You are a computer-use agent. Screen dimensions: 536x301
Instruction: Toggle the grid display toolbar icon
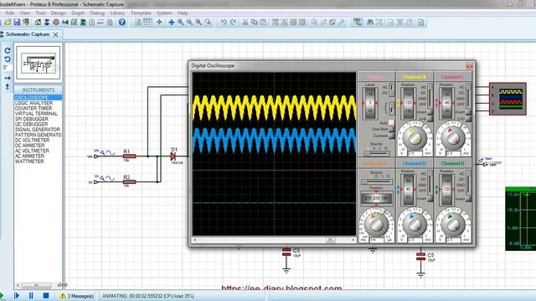tap(147, 23)
